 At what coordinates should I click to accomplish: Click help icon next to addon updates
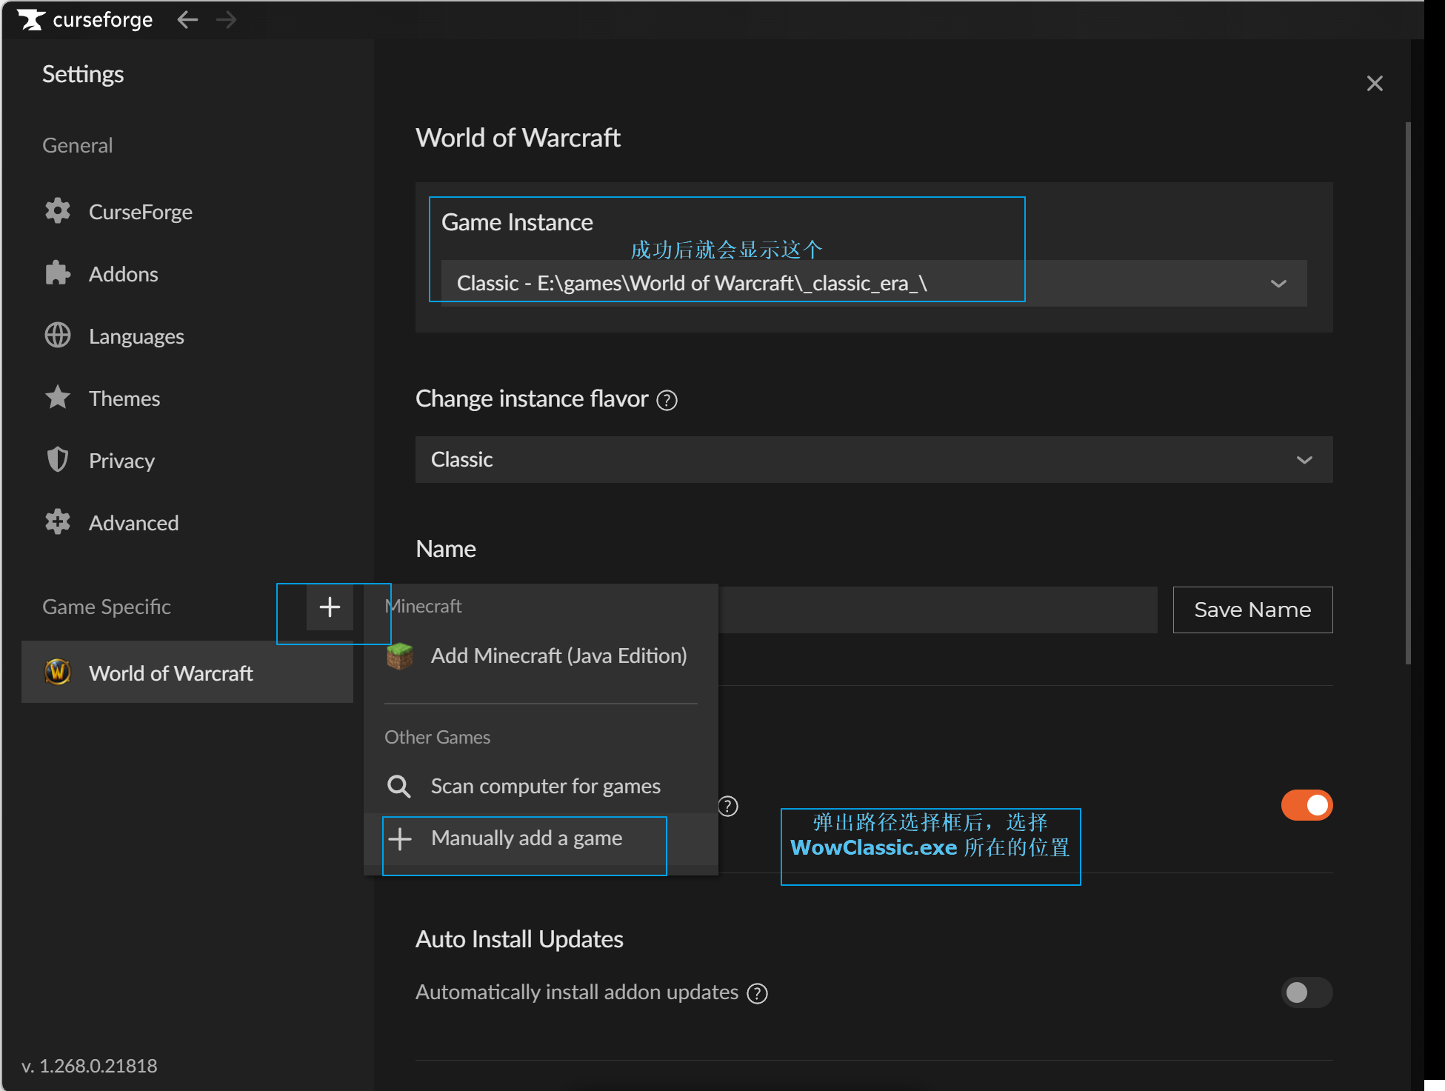coord(757,993)
